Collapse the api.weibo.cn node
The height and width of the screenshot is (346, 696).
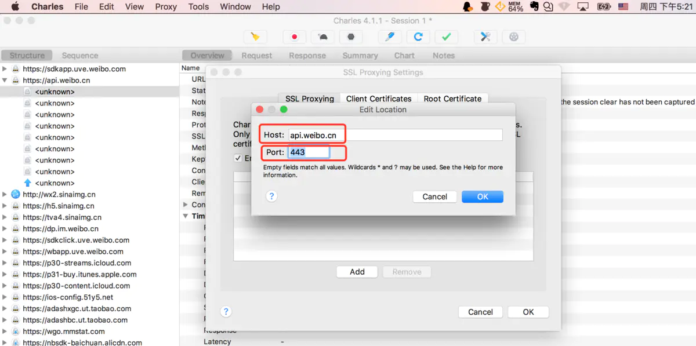coord(5,81)
